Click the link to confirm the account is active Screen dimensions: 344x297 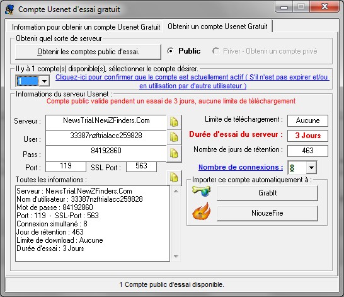pyautogui.click(x=192, y=81)
